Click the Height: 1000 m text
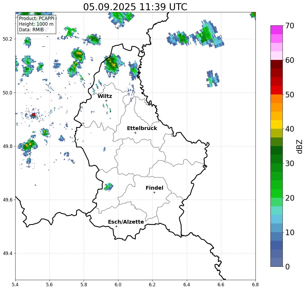 36,24
